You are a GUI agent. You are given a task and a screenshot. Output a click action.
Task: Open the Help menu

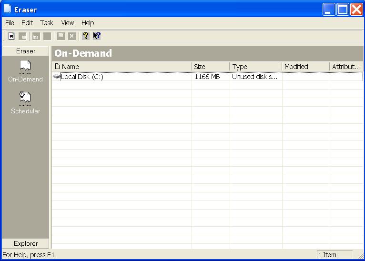pos(88,23)
